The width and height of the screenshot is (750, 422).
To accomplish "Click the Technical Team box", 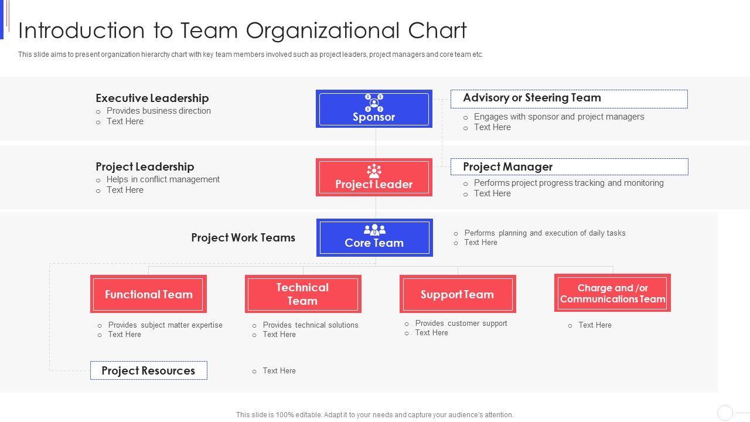I will coord(302,294).
